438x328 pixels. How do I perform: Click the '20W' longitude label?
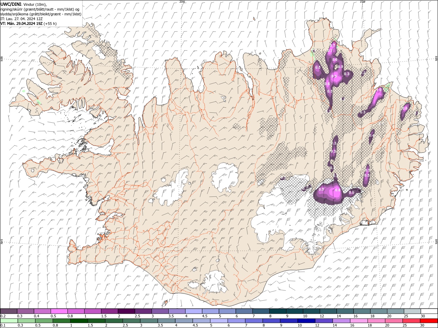(182, 2)
